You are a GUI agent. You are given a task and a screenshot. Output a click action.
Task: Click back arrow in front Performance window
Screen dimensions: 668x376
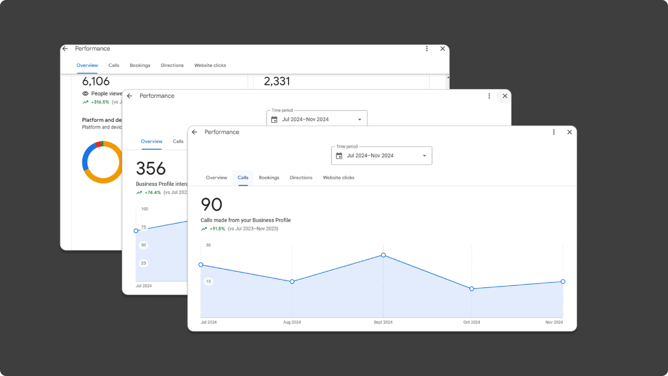(195, 132)
